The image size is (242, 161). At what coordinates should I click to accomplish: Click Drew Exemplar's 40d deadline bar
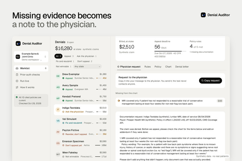pos(99,78)
